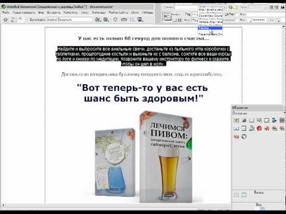Open Изменить menu
The width and height of the screenshot is (286, 214).
(70, 12)
